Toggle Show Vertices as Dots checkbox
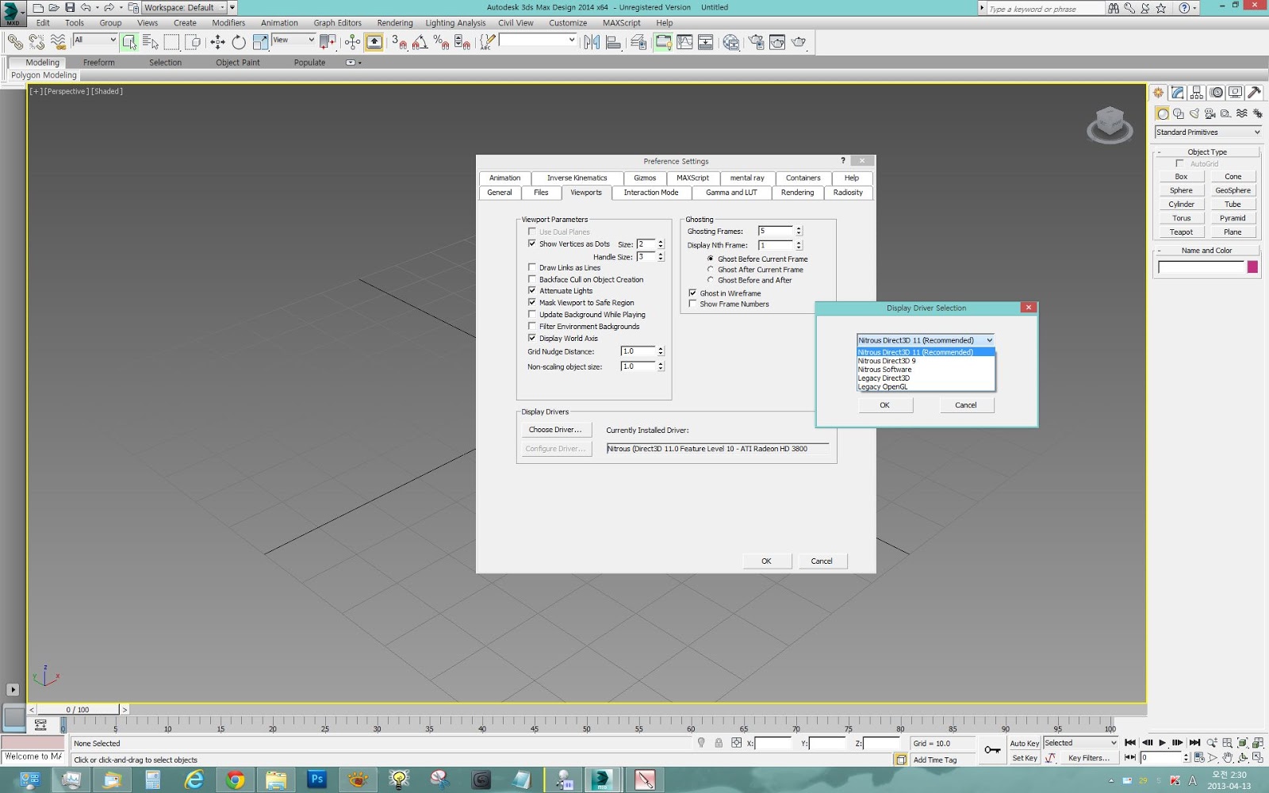This screenshot has height=793, width=1269. click(x=532, y=243)
